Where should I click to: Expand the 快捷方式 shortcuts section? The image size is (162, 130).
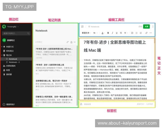click(2, 47)
